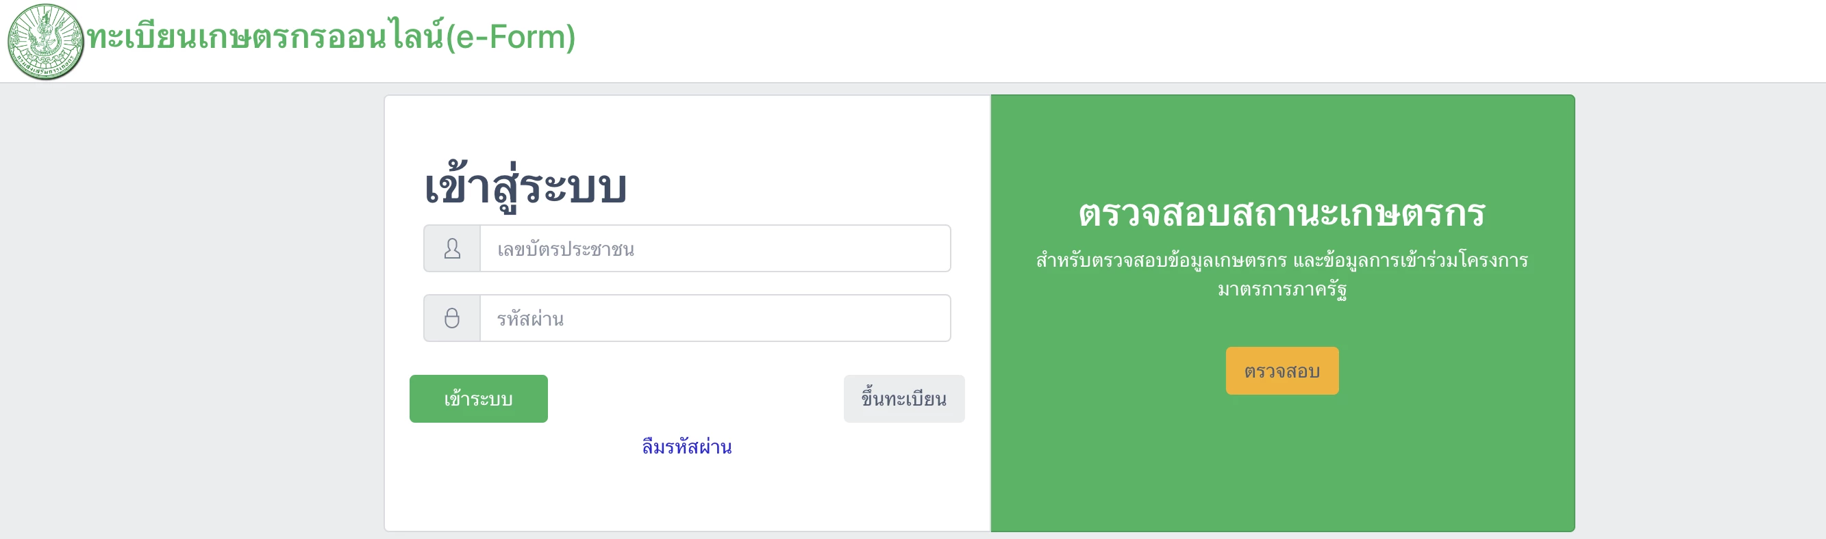Click the รหัสผ่าน password field
Image resolution: width=1826 pixels, height=539 pixels.
coord(714,318)
